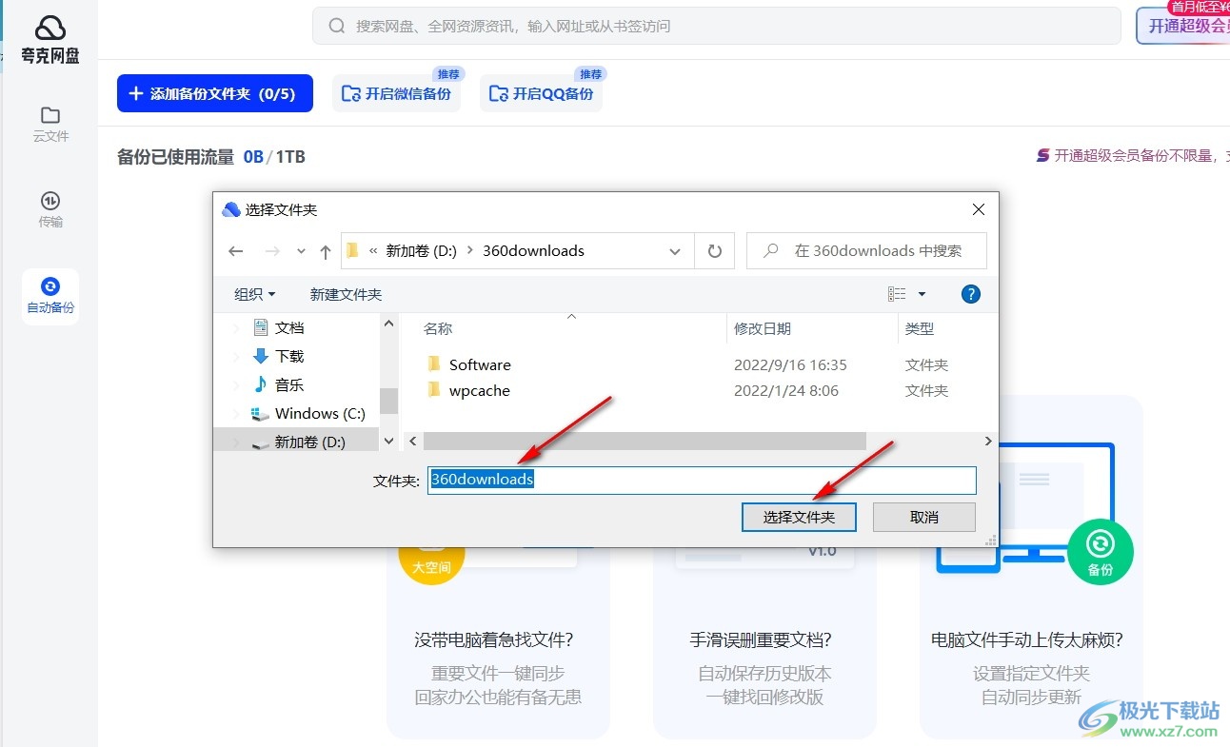
Task: Click the date 2022/9/16 16:35
Action: [790, 364]
